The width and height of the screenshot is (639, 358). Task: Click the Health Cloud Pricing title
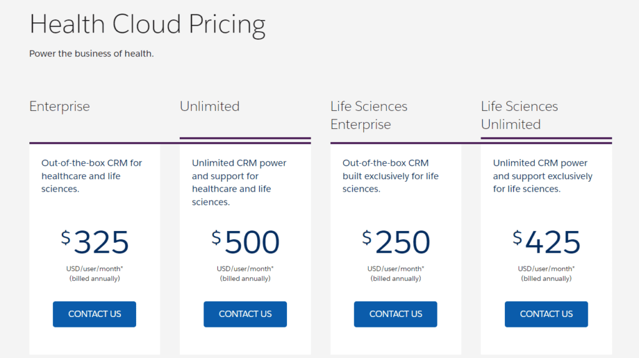(147, 25)
